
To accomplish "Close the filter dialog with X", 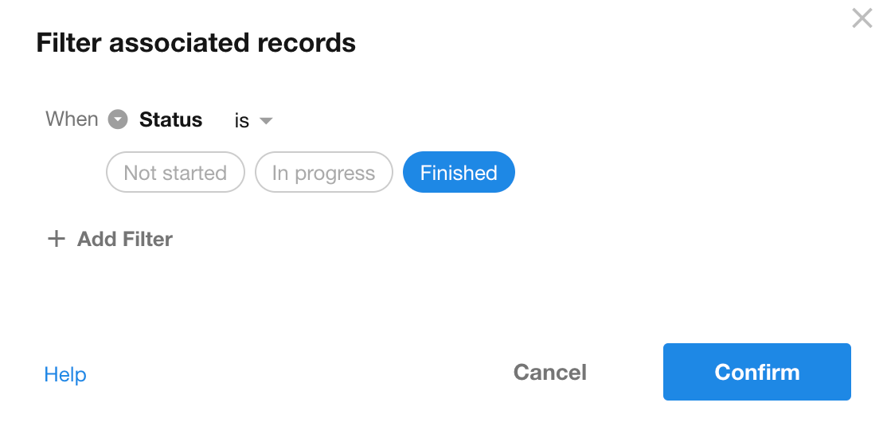I will [x=862, y=18].
